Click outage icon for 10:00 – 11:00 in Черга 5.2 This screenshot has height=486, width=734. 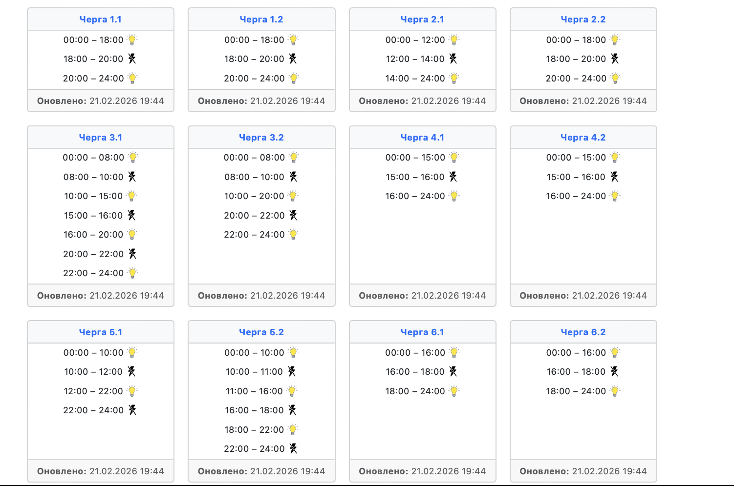click(292, 371)
